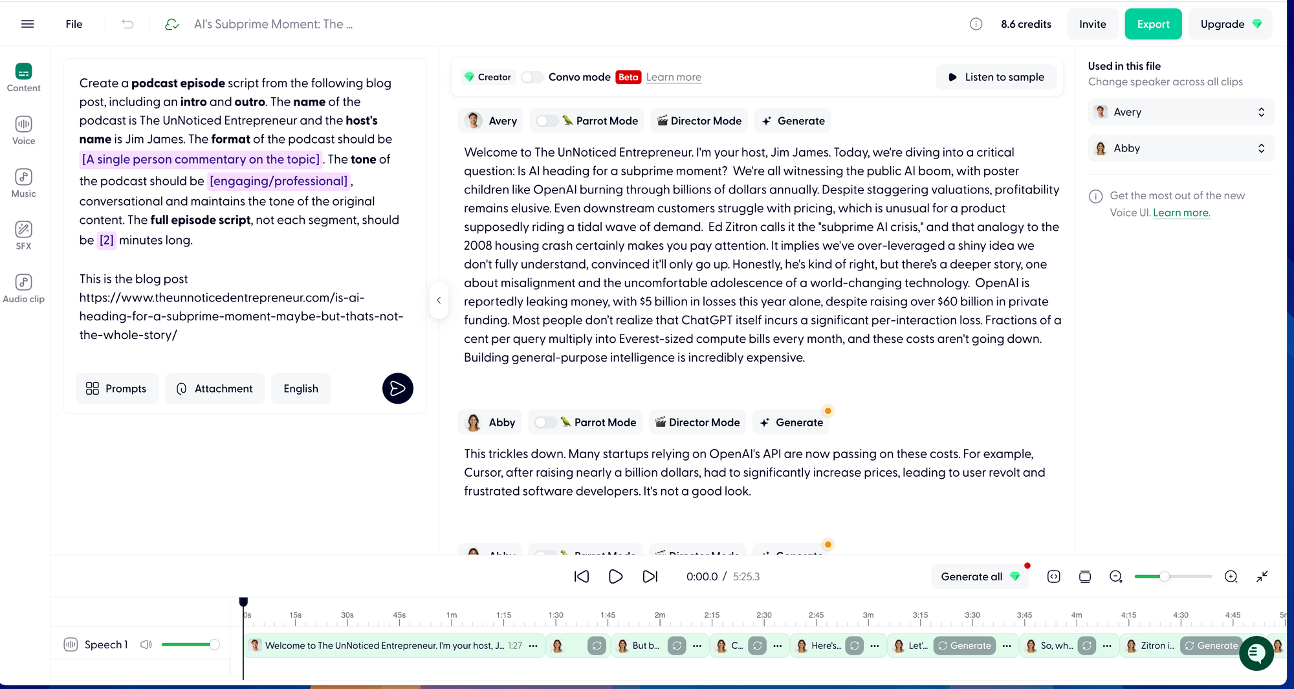
Task: Collapse the timeline panel with arrows icon
Action: click(x=1262, y=576)
